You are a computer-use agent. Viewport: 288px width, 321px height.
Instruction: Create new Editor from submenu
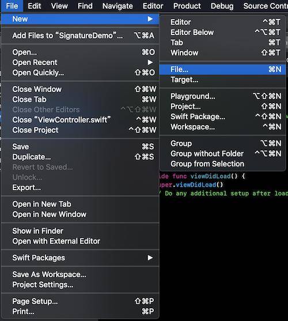point(222,22)
